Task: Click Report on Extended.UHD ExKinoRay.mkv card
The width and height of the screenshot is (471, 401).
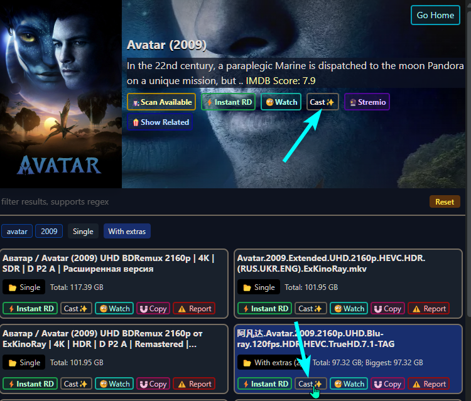Action: (x=429, y=309)
